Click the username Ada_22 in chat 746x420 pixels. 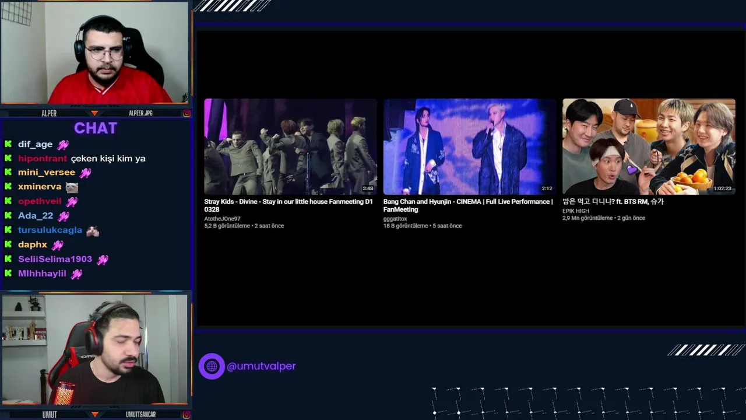36,216
